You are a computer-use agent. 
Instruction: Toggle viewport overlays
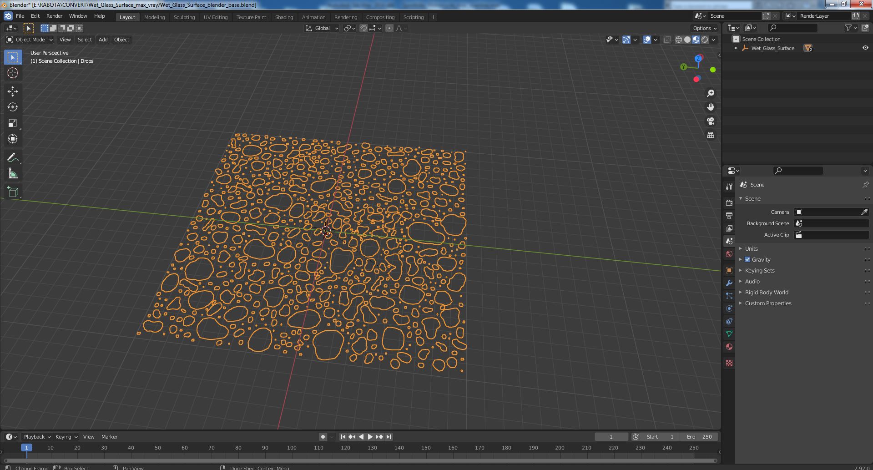click(x=647, y=40)
